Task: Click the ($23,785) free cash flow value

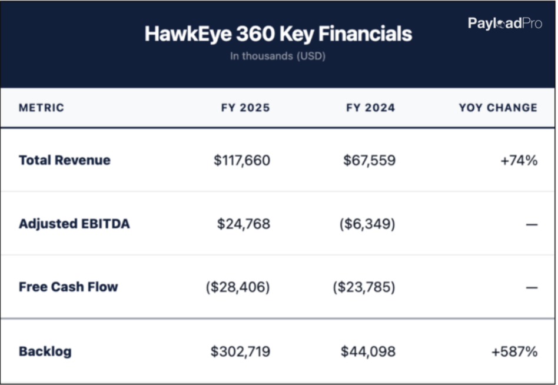Action: (364, 287)
